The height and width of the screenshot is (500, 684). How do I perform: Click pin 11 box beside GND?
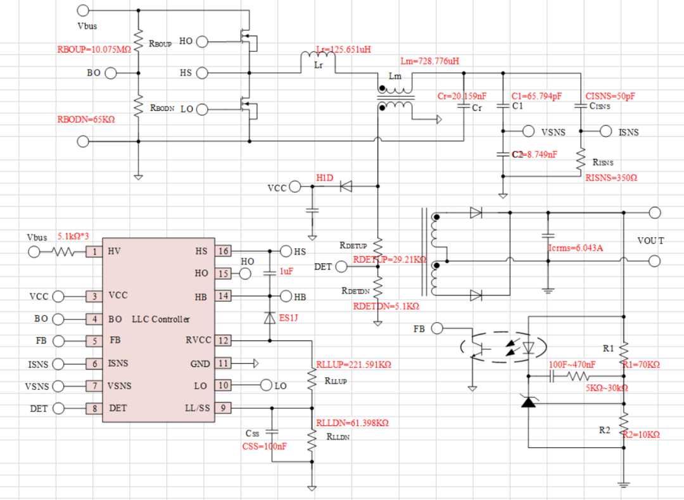(224, 363)
